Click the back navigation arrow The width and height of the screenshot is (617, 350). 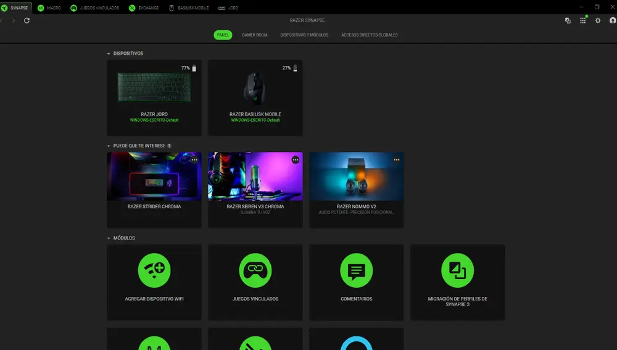pyautogui.click(x=2, y=20)
